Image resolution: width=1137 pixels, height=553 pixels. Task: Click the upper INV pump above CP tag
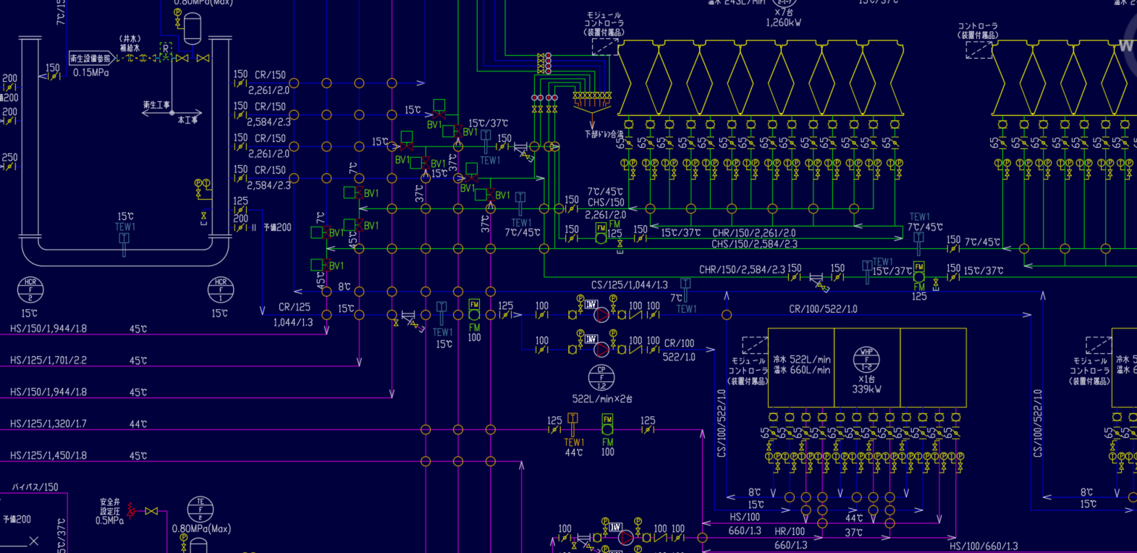601,315
